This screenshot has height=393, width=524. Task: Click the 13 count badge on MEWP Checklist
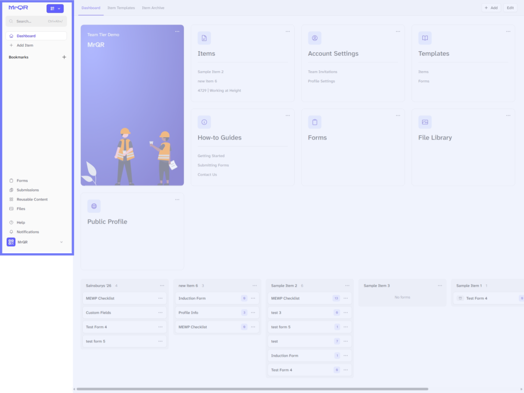coord(336,298)
